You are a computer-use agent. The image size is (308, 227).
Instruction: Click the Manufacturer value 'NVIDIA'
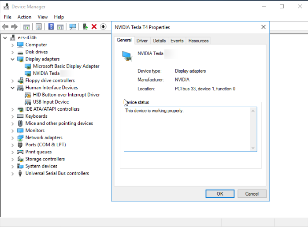pos(182,80)
